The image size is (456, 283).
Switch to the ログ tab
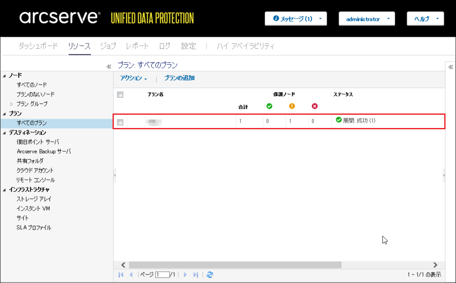coord(165,46)
